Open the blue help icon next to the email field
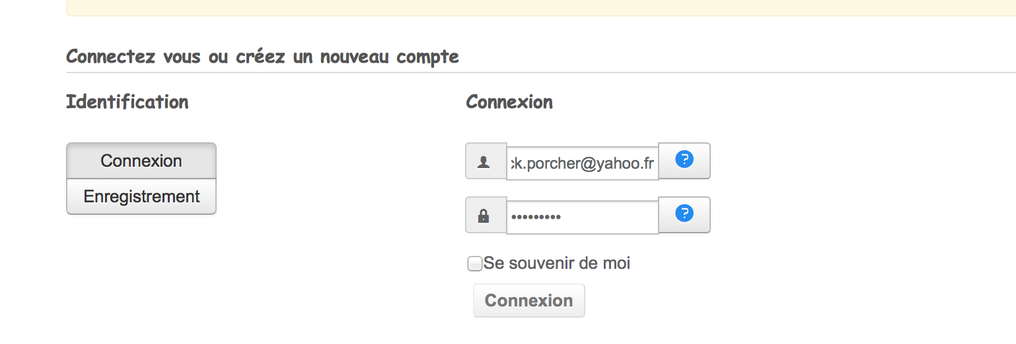Image resolution: width=1016 pixels, height=344 pixels. click(684, 159)
